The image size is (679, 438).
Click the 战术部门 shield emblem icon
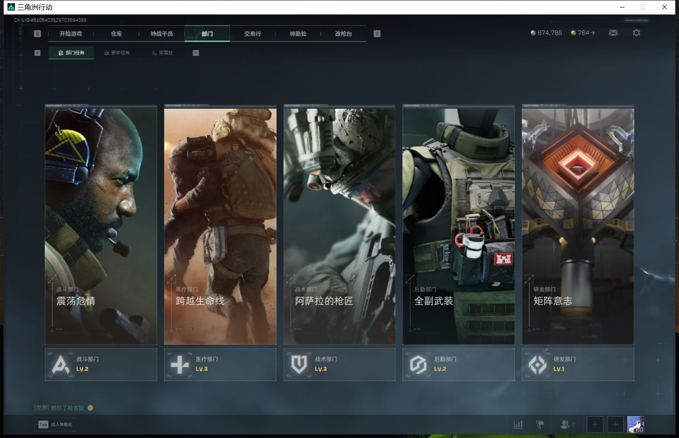(299, 365)
